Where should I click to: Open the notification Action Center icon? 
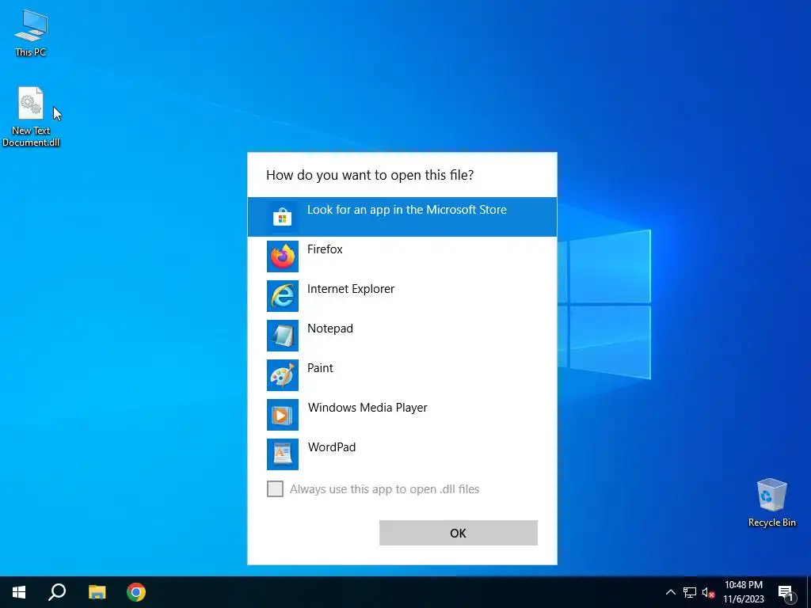[786, 592]
